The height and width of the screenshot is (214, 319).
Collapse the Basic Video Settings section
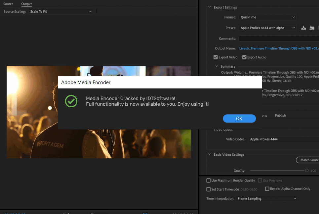point(210,154)
